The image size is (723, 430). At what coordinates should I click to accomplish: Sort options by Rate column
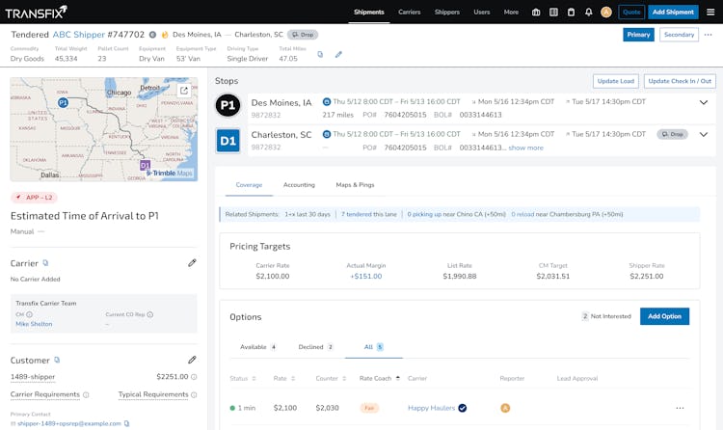[x=284, y=378]
